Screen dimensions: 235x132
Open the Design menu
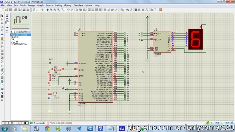point(31,5)
